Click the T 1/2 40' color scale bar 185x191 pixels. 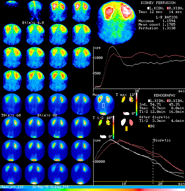coord(113,127)
